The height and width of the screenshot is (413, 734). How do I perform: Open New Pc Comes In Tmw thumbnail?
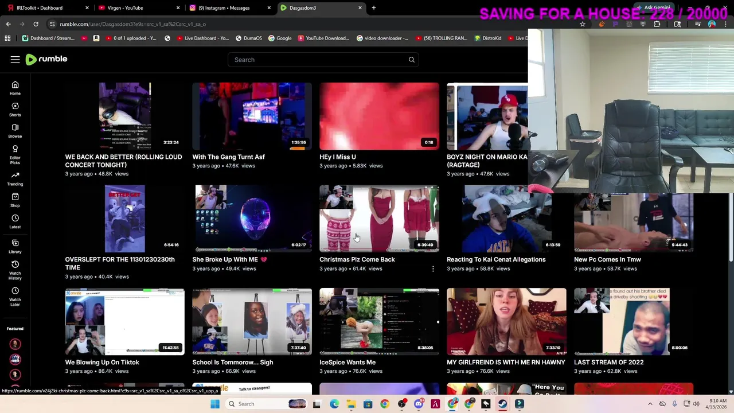point(634,223)
